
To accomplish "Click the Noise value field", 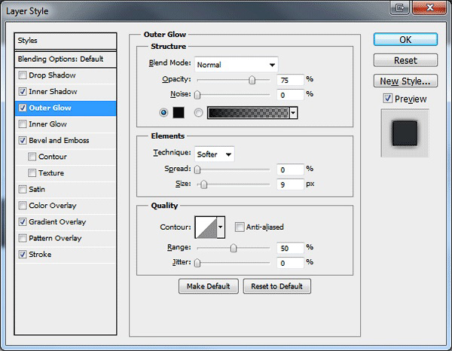I will pyautogui.click(x=290, y=95).
